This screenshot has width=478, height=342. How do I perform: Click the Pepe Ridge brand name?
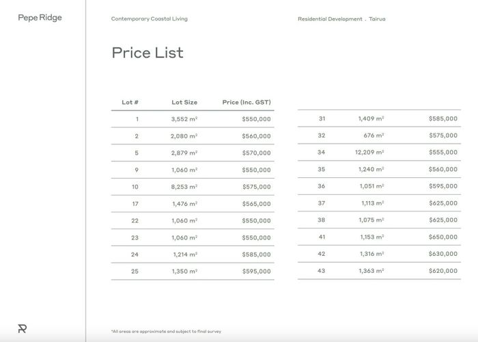click(x=40, y=18)
